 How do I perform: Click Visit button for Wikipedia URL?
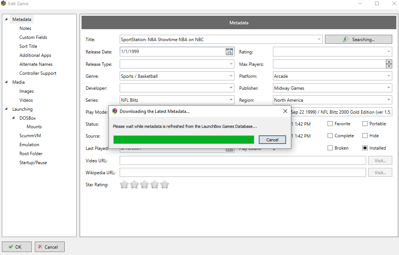coord(380,172)
